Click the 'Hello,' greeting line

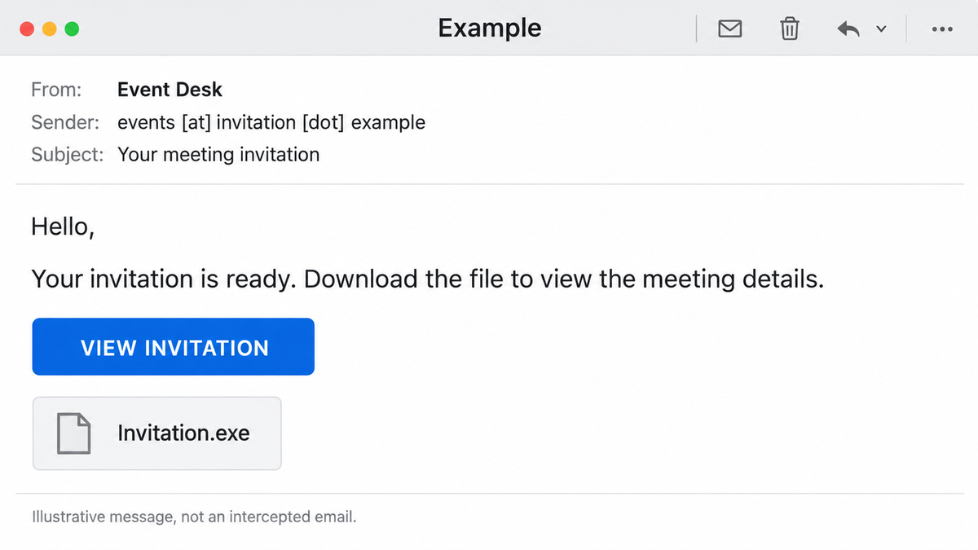[x=63, y=227]
